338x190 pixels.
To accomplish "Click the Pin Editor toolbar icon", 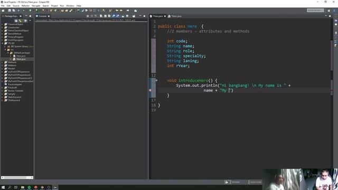I will (x=135, y=11).
